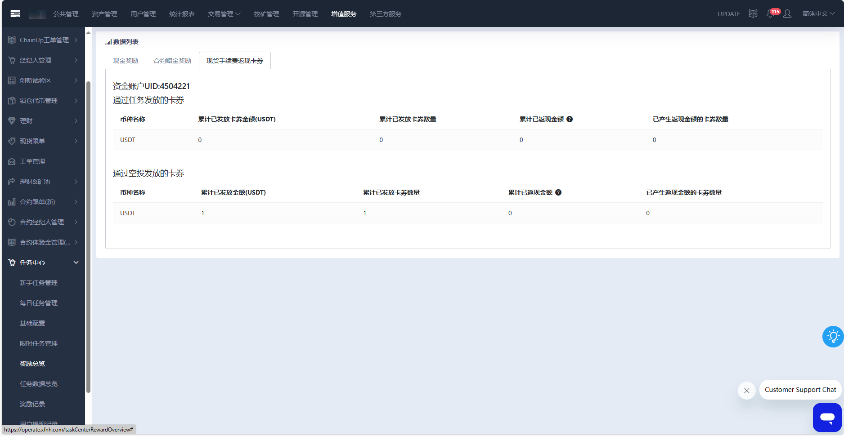This screenshot has width=844, height=436.
Task: Click the 创新试验区 sidebar icon
Action: [12, 80]
